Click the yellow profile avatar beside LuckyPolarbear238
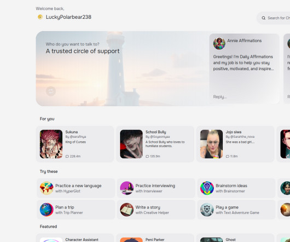 (40, 17)
